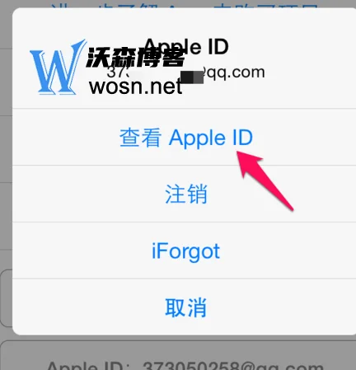
Task: Tap the partially hidden blue link at top
Action: (x=184, y=6)
